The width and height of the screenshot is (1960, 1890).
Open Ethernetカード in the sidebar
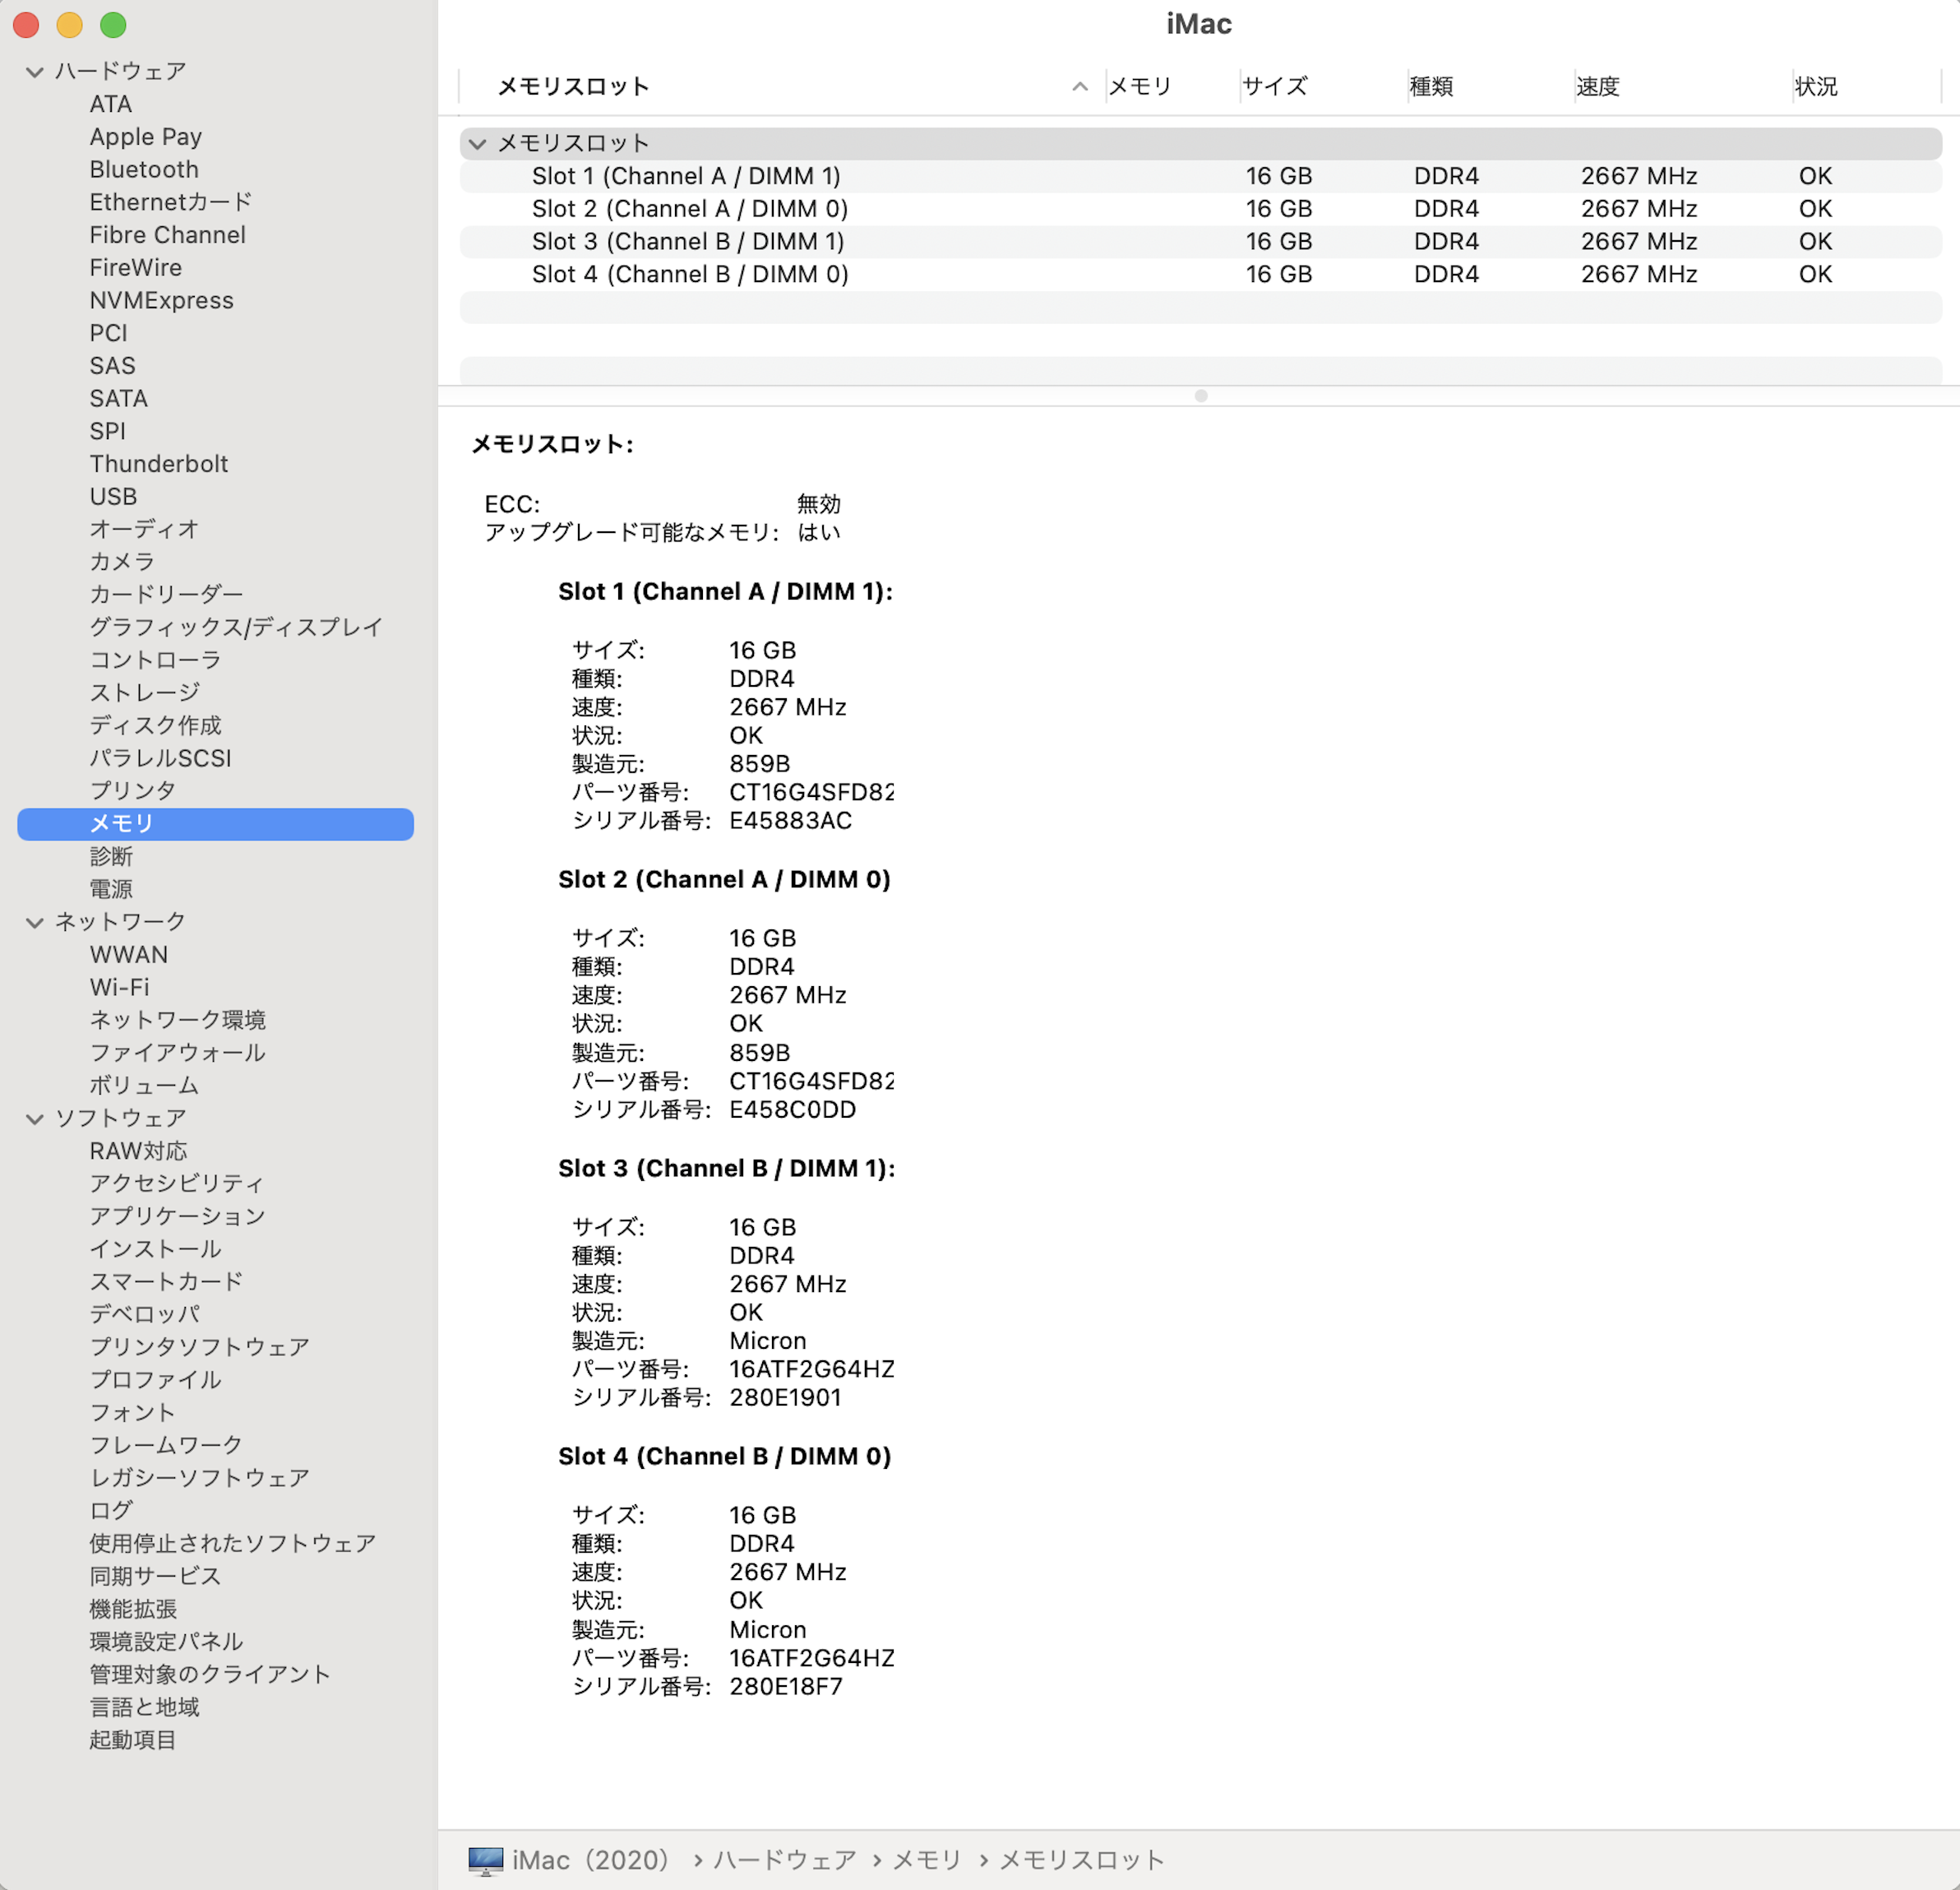[171, 202]
